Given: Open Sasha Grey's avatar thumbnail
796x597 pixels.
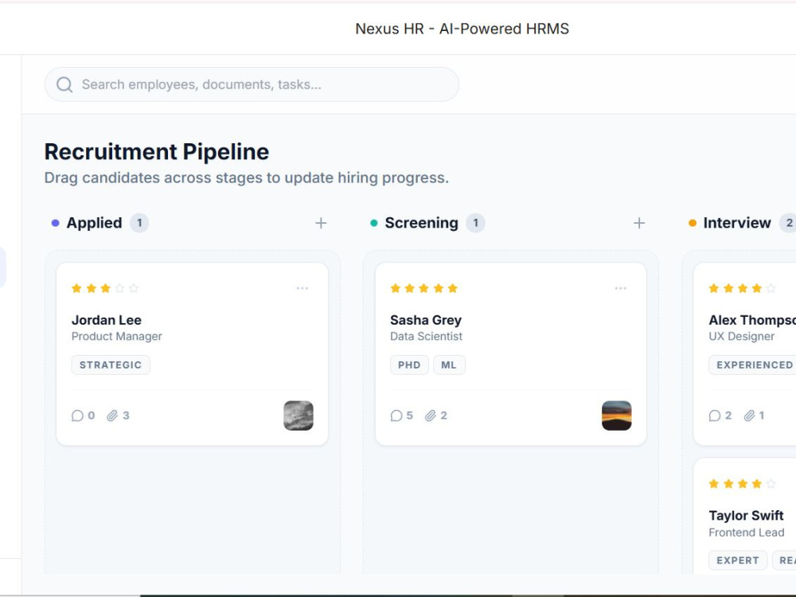Looking at the screenshot, I should coord(617,416).
